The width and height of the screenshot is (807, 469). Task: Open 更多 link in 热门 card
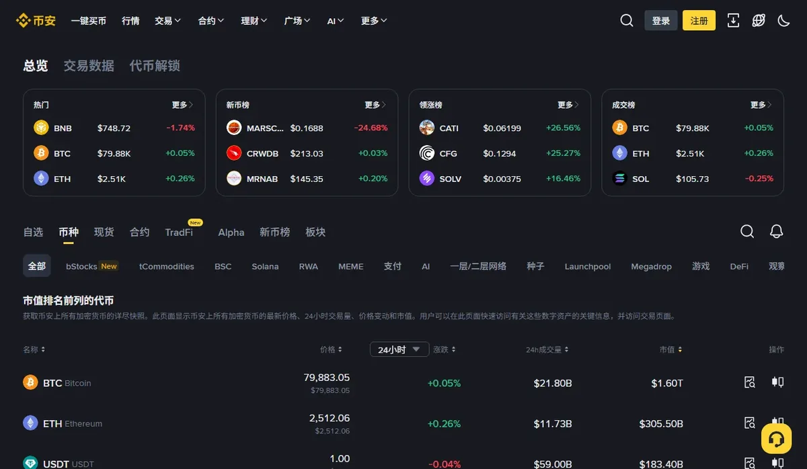pos(183,105)
